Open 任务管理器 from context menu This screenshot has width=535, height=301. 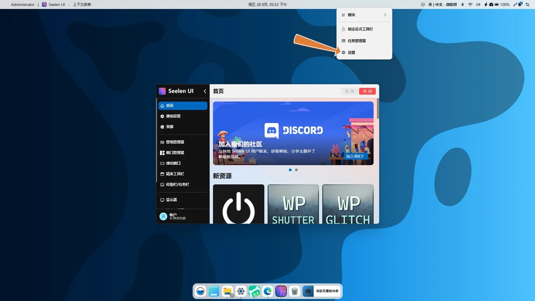coord(364,41)
